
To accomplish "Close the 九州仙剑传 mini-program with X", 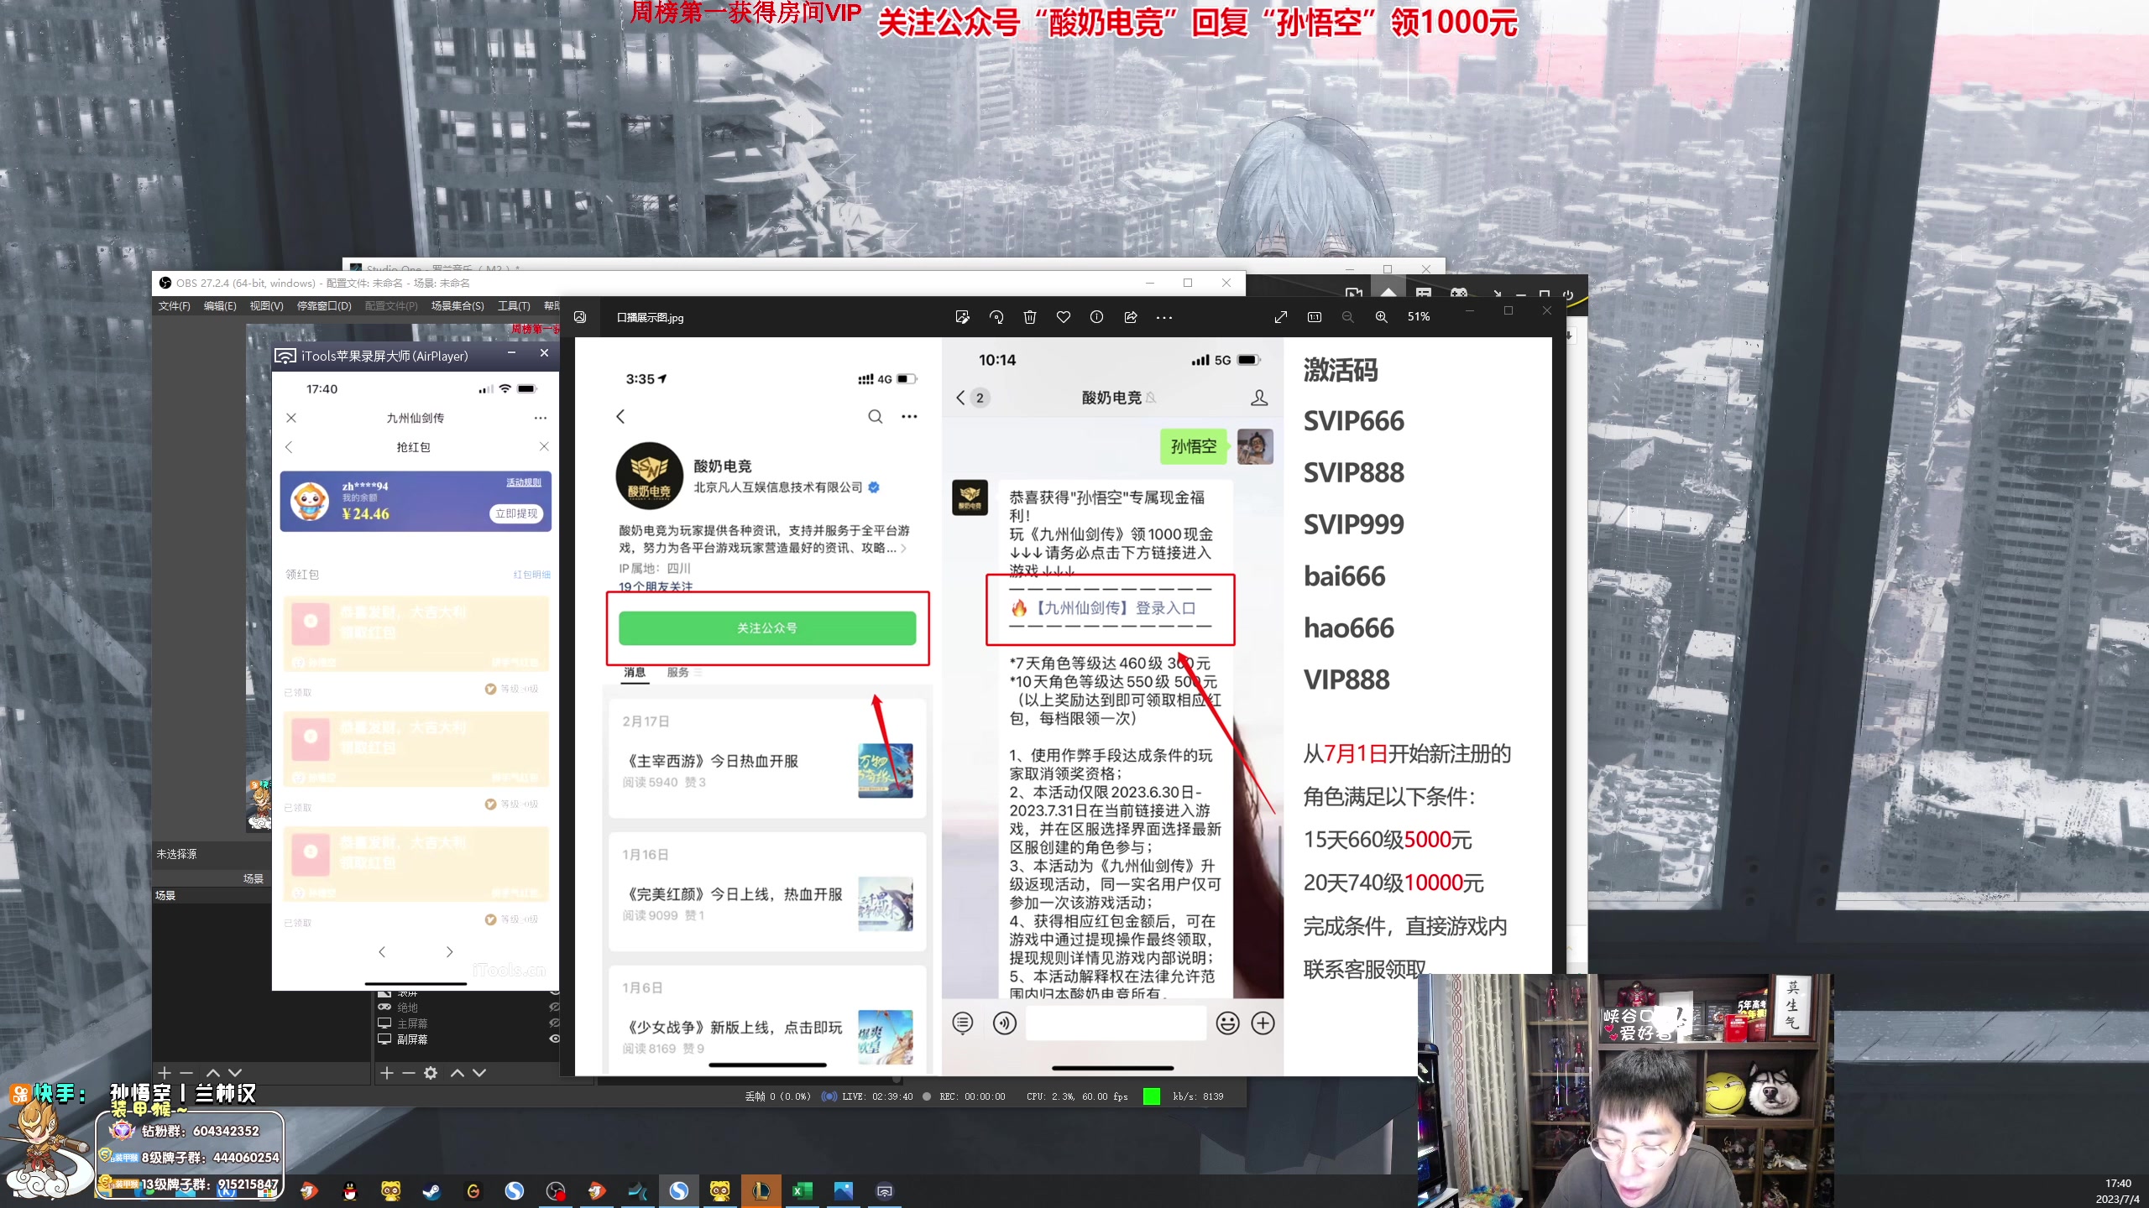I will [x=291, y=418].
